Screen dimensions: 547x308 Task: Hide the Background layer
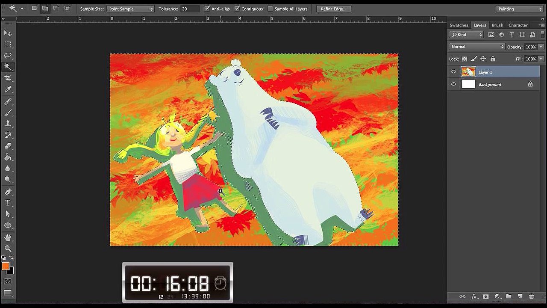pyautogui.click(x=453, y=84)
